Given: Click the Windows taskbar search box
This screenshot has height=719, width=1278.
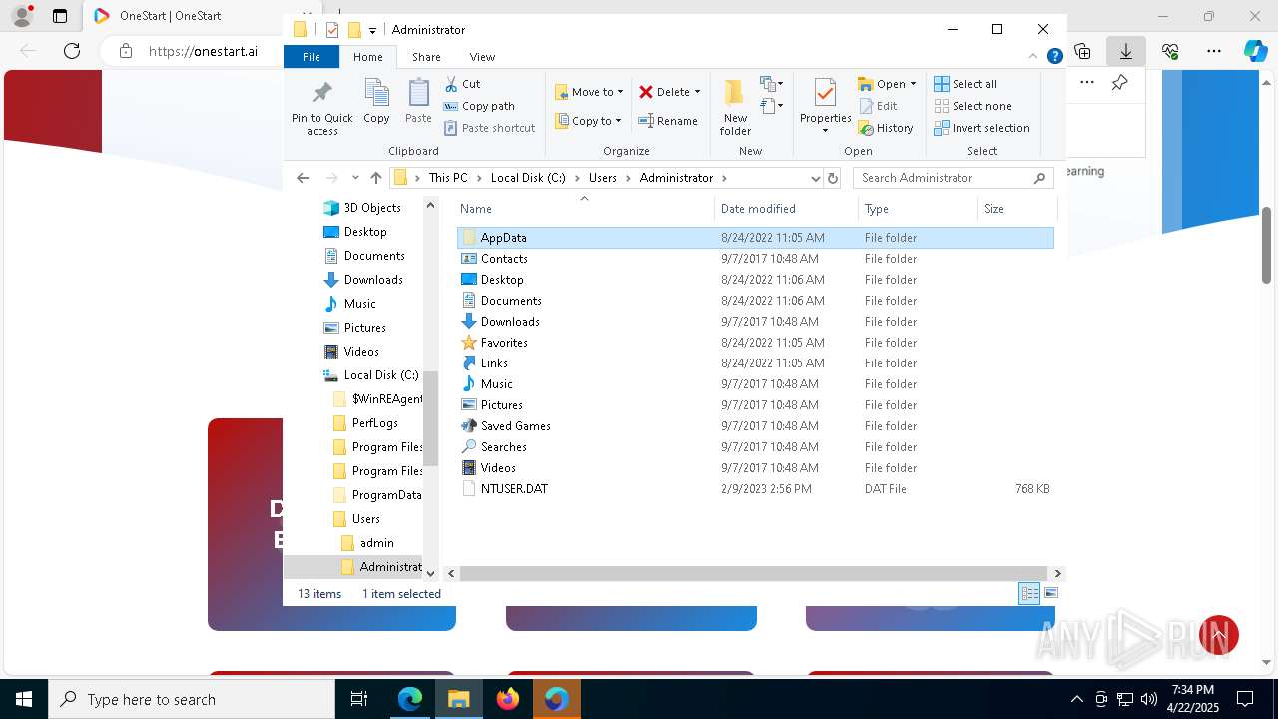Looking at the screenshot, I should [192, 699].
